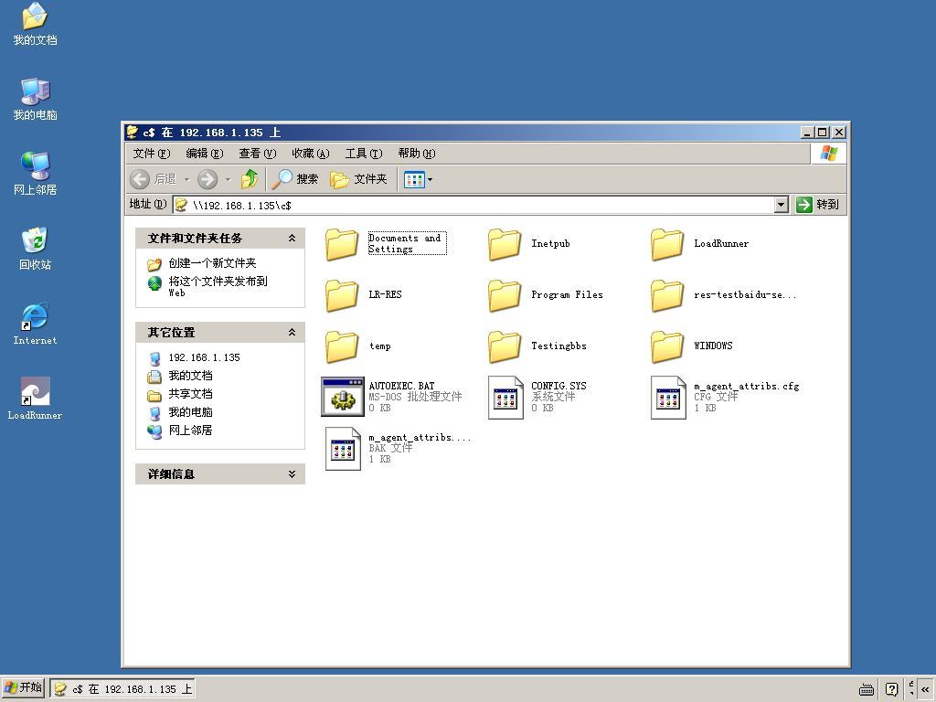
Task: Open the Search (搜索) toolbar button
Action: point(295,178)
